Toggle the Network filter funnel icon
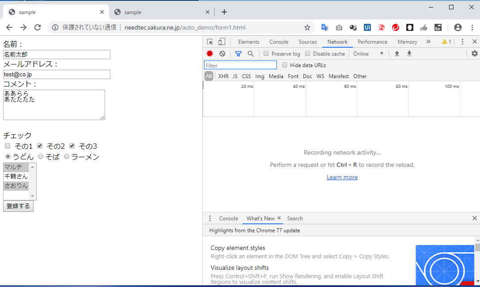 pos(238,54)
